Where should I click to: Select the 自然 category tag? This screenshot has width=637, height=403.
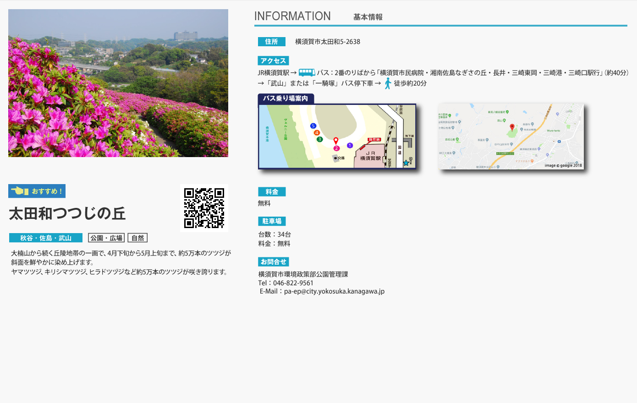(137, 238)
